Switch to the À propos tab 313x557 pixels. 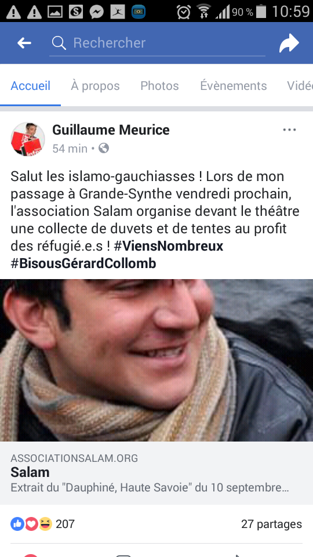[95, 86]
